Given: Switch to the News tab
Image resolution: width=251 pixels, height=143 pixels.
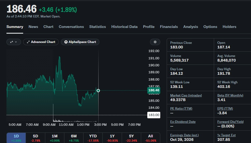Looking at the screenshot, I should 33,27.
